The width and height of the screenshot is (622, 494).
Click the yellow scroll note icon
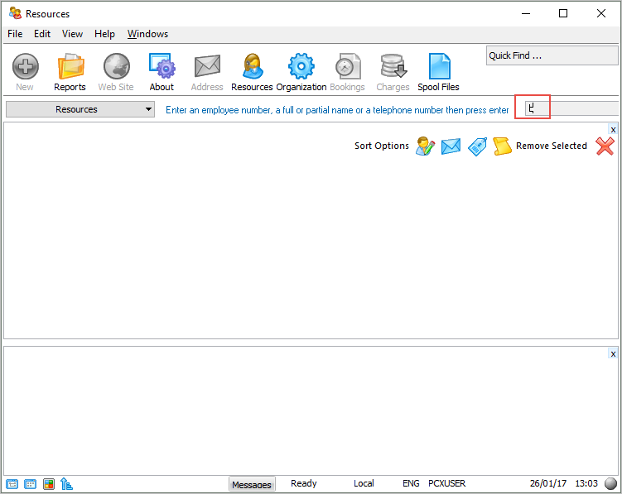click(502, 146)
